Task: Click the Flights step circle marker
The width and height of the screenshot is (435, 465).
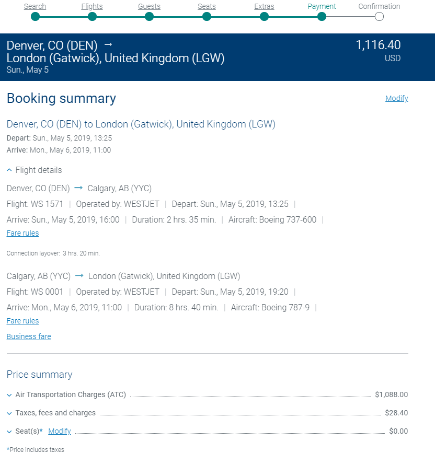Action: coord(92,17)
